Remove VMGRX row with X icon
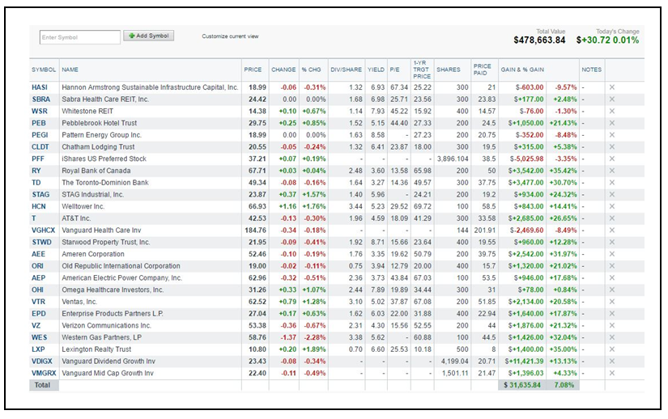Screen dimensions: 668x419 pyautogui.click(x=612, y=373)
